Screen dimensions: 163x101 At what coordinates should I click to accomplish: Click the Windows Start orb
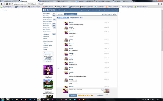click(3, 99)
